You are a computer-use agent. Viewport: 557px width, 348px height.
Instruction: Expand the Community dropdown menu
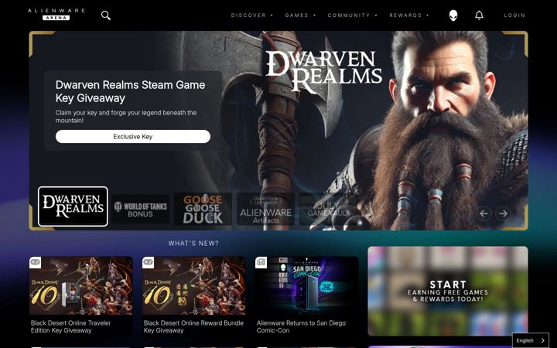click(x=353, y=15)
